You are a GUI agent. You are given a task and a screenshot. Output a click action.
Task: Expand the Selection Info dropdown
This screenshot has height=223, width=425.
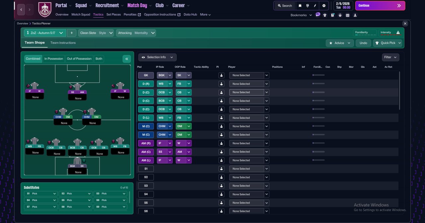pyautogui.click(x=157, y=57)
